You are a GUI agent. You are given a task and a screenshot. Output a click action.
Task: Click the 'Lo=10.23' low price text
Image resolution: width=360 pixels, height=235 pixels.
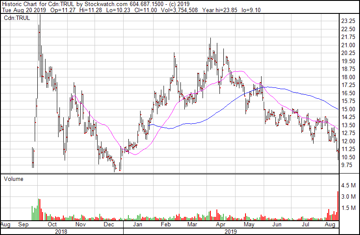(x=118, y=10)
